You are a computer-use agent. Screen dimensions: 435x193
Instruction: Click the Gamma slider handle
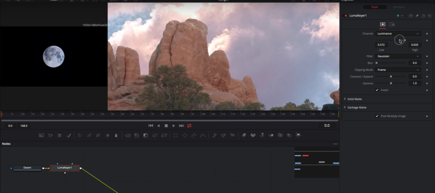pyautogui.click(x=391, y=83)
